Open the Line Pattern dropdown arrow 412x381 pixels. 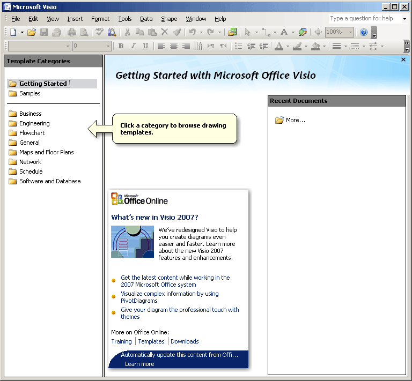[x=364, y=46]
